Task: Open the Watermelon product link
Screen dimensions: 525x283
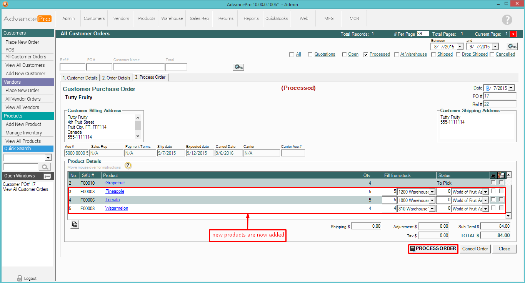Action: tap(117, 208)
